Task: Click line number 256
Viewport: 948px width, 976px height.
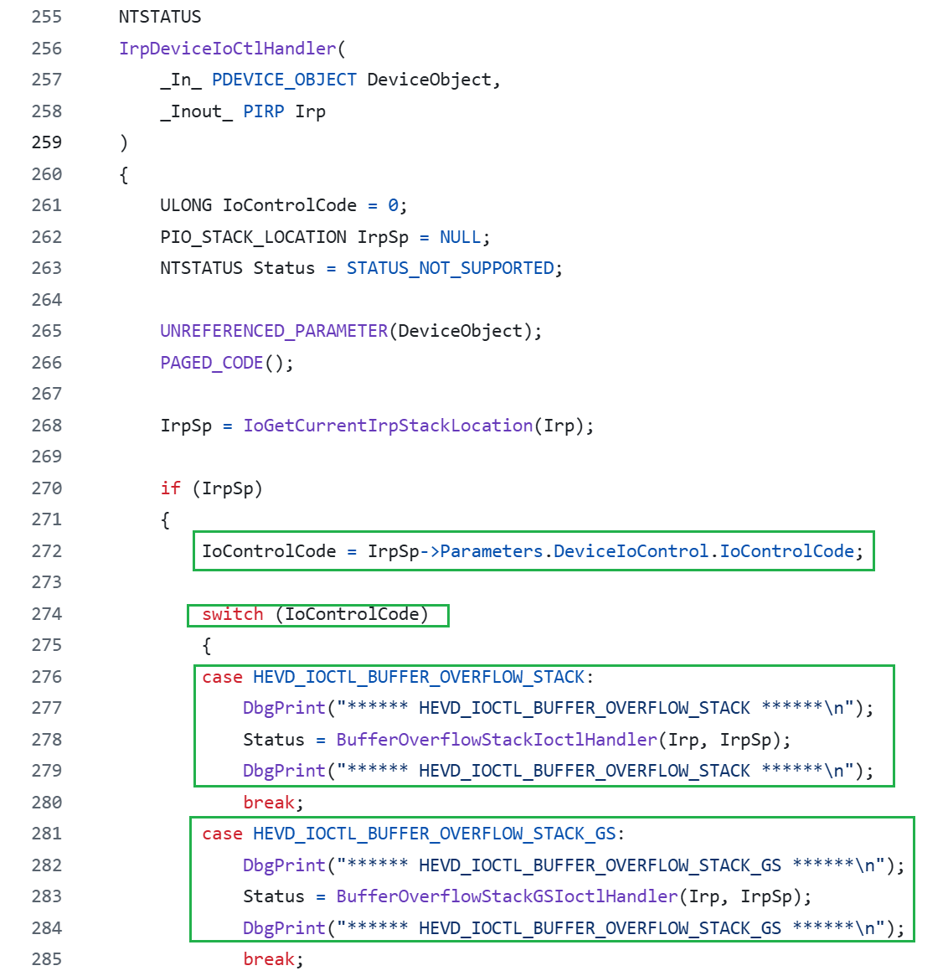Action: (x=47, y=49)
